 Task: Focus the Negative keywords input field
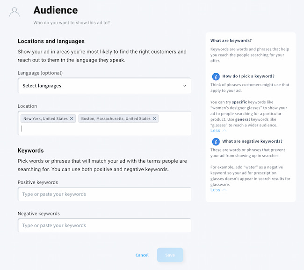[104, 225]
